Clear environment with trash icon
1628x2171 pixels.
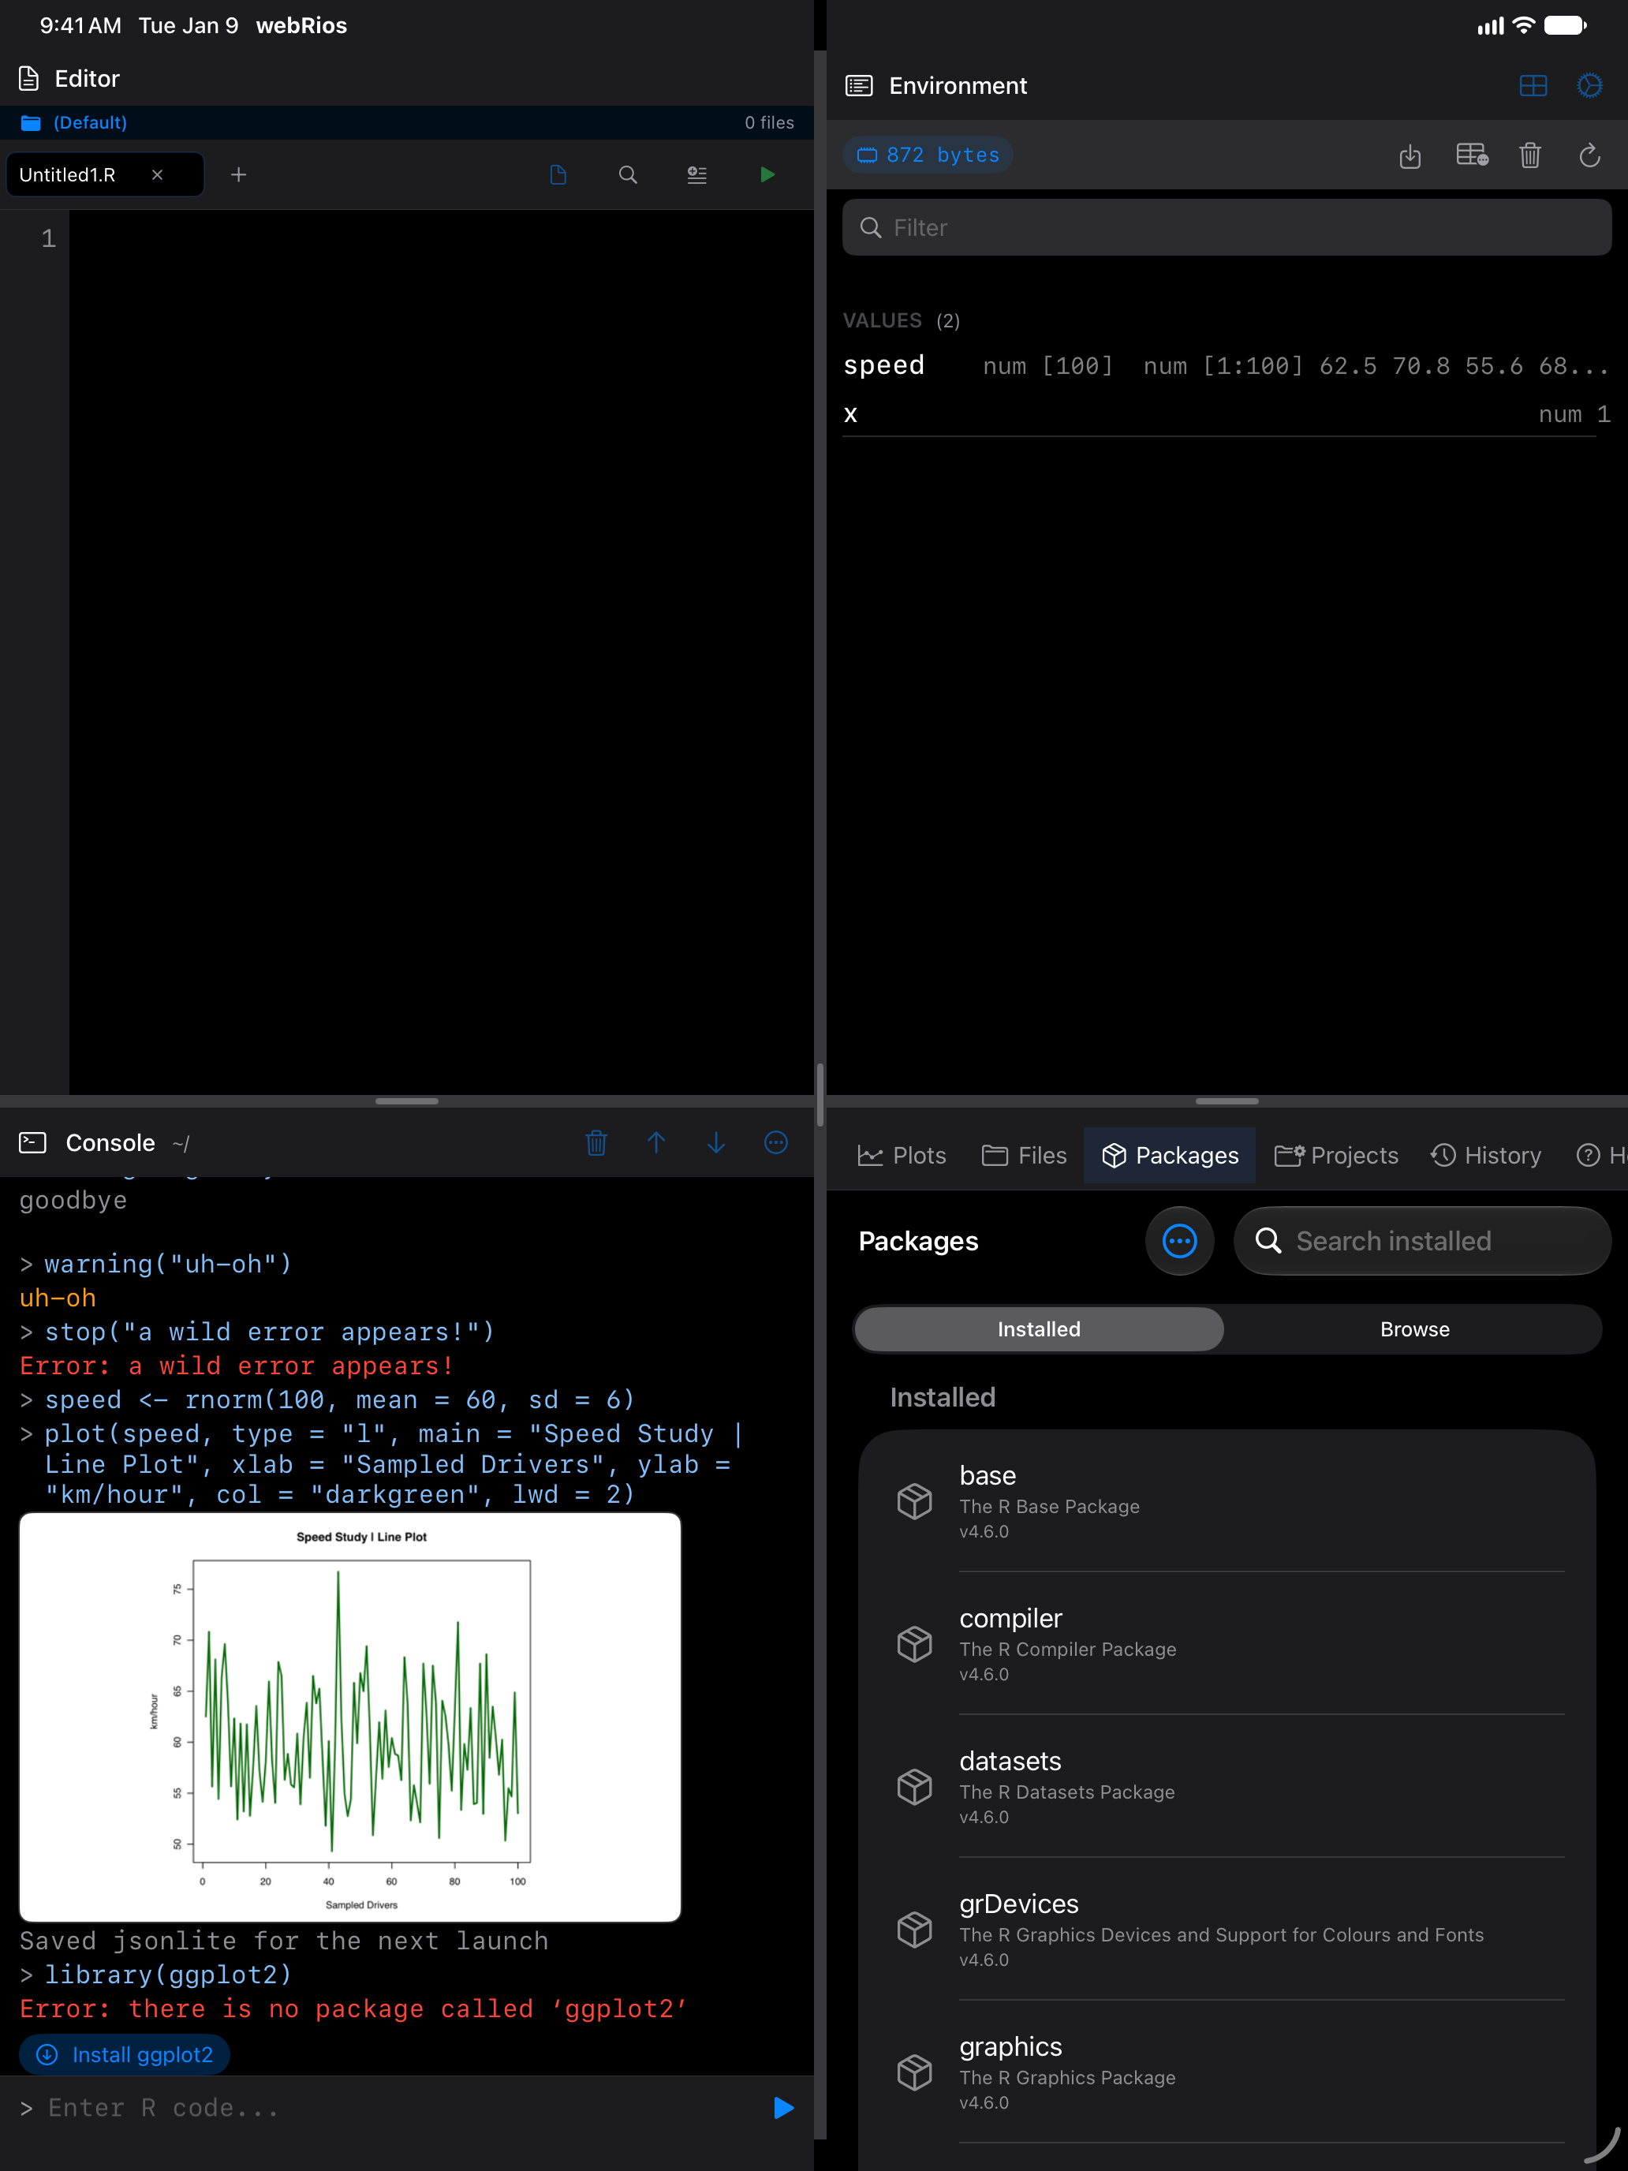click(1530, 155)
